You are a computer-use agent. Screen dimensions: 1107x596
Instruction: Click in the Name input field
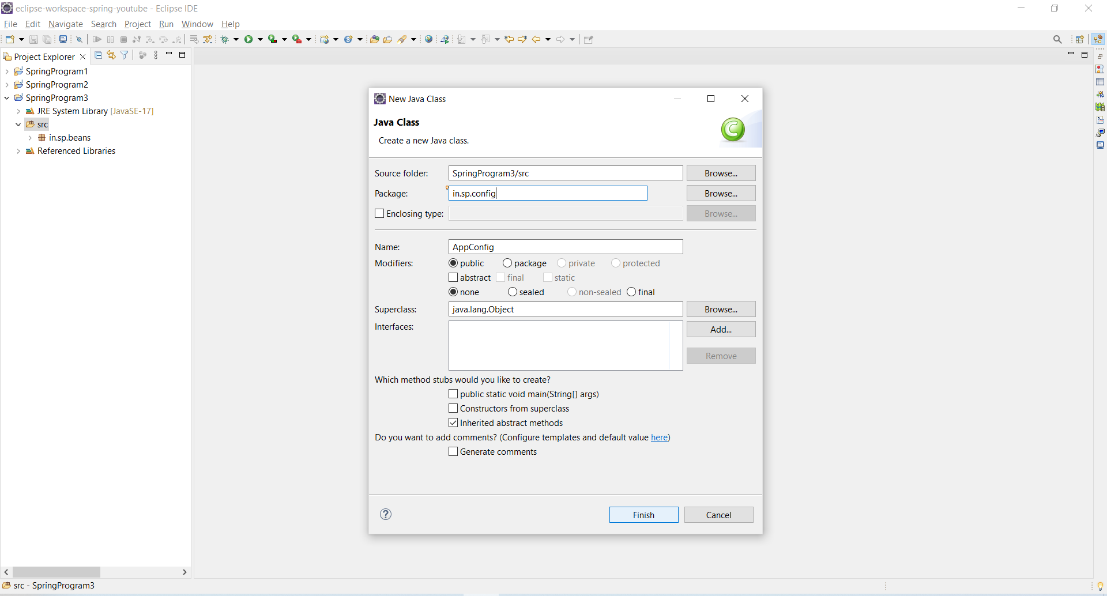click(x=566, y=247)
